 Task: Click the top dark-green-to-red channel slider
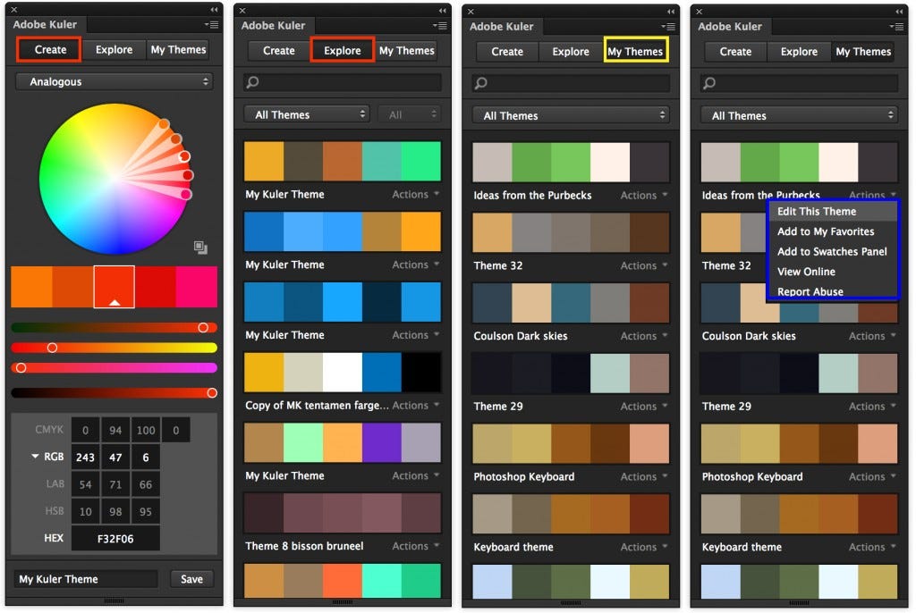tap(114, 328)
